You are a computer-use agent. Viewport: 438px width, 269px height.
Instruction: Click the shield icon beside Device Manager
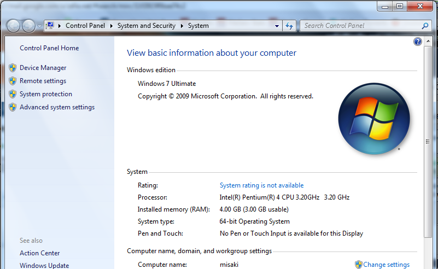pyautogui.click(x=13, y=68)
